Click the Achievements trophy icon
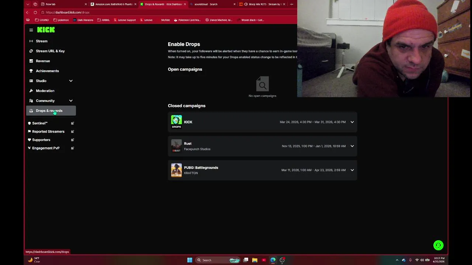The width and height of the screenshot is (472, 265). 31,71
